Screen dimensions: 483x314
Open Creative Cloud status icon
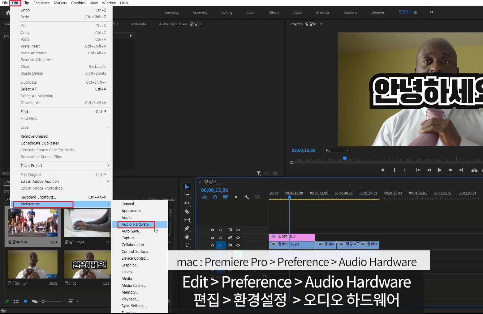3,311
